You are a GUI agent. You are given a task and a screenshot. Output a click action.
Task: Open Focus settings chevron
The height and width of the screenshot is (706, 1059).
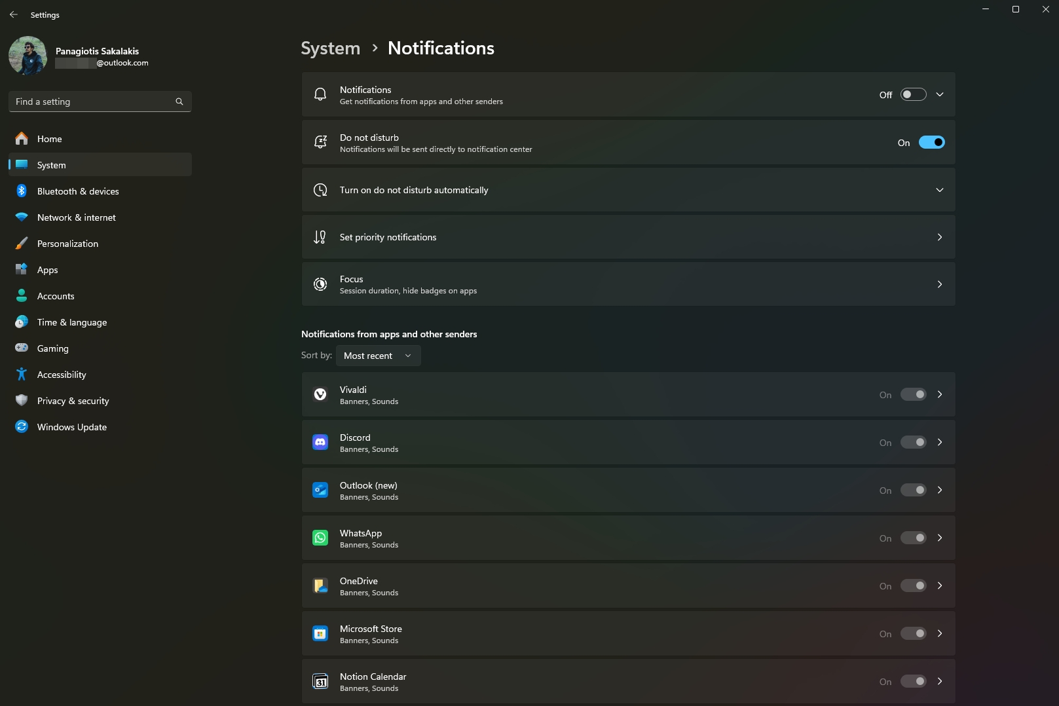point(940,284)
